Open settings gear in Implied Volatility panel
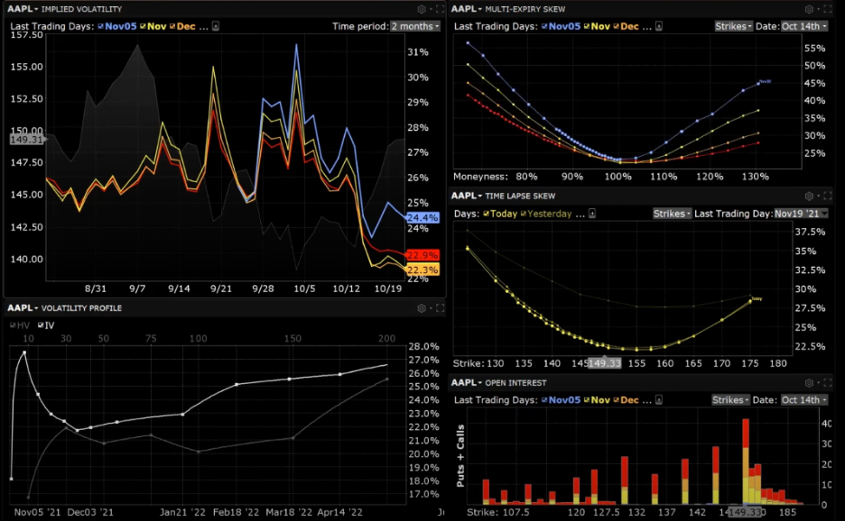The height and width of the screenshot is (521, 845). [422, 9]
